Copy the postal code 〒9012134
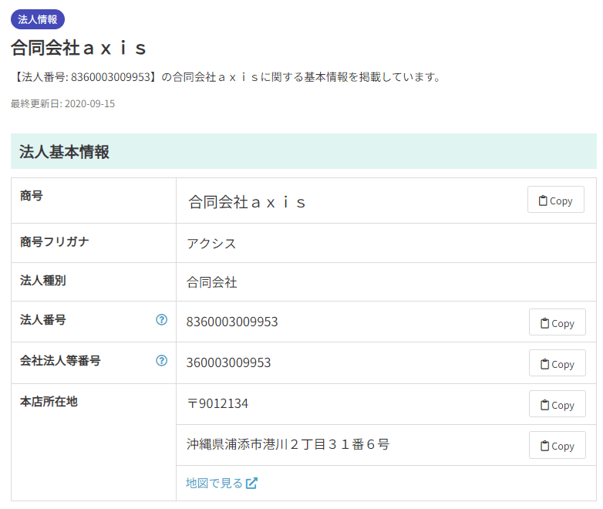Image resolution: width=603 pixels, height=509 pixels. click(x=557, y=404)
